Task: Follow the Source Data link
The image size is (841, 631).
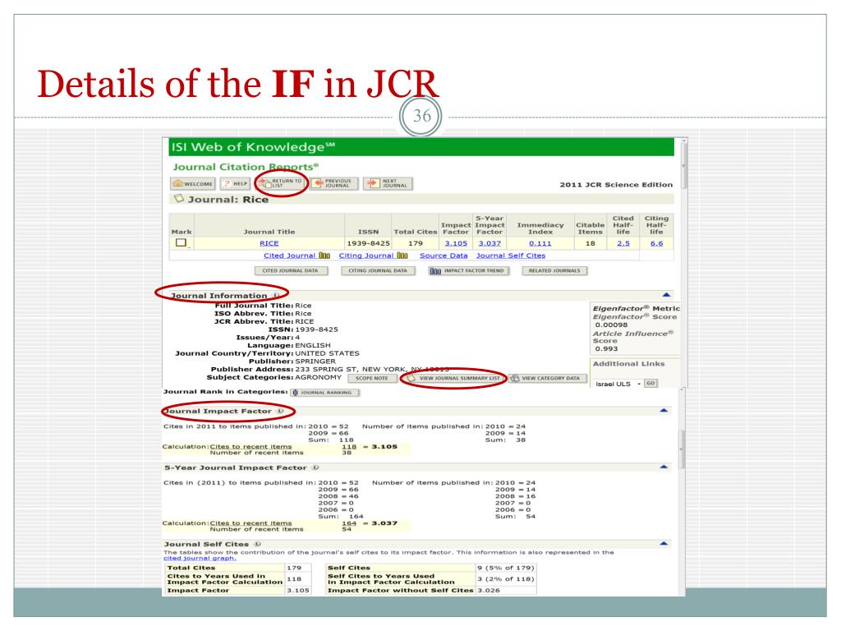Action: click(x=443, y=256)
